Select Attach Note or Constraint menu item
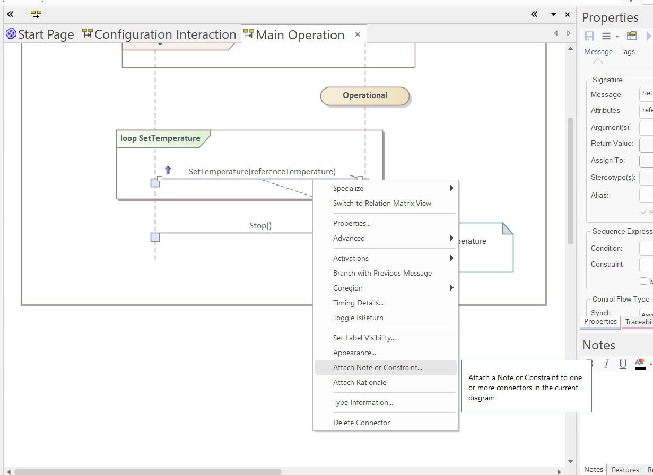 pyautogui.click(x=378, y=367)
